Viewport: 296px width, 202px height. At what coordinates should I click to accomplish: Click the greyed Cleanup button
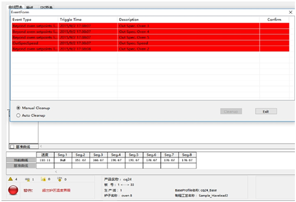tap(231, 111)
